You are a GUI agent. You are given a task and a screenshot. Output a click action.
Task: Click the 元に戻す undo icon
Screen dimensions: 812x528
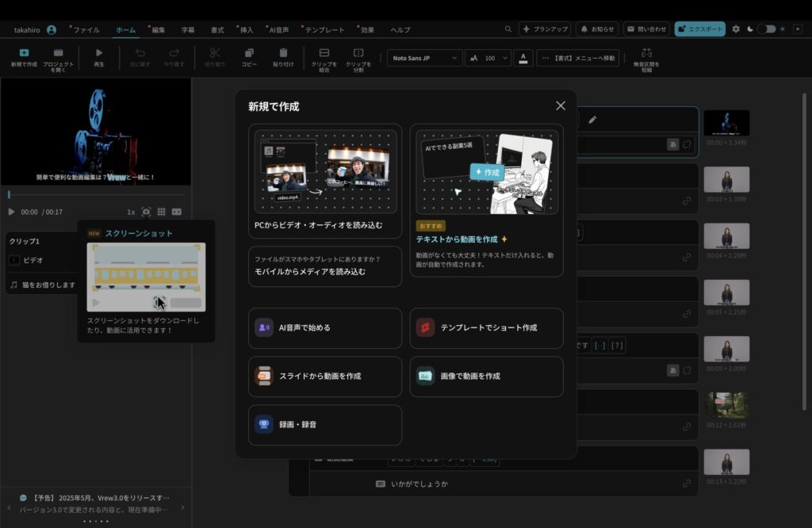click(x=140, y=53)
